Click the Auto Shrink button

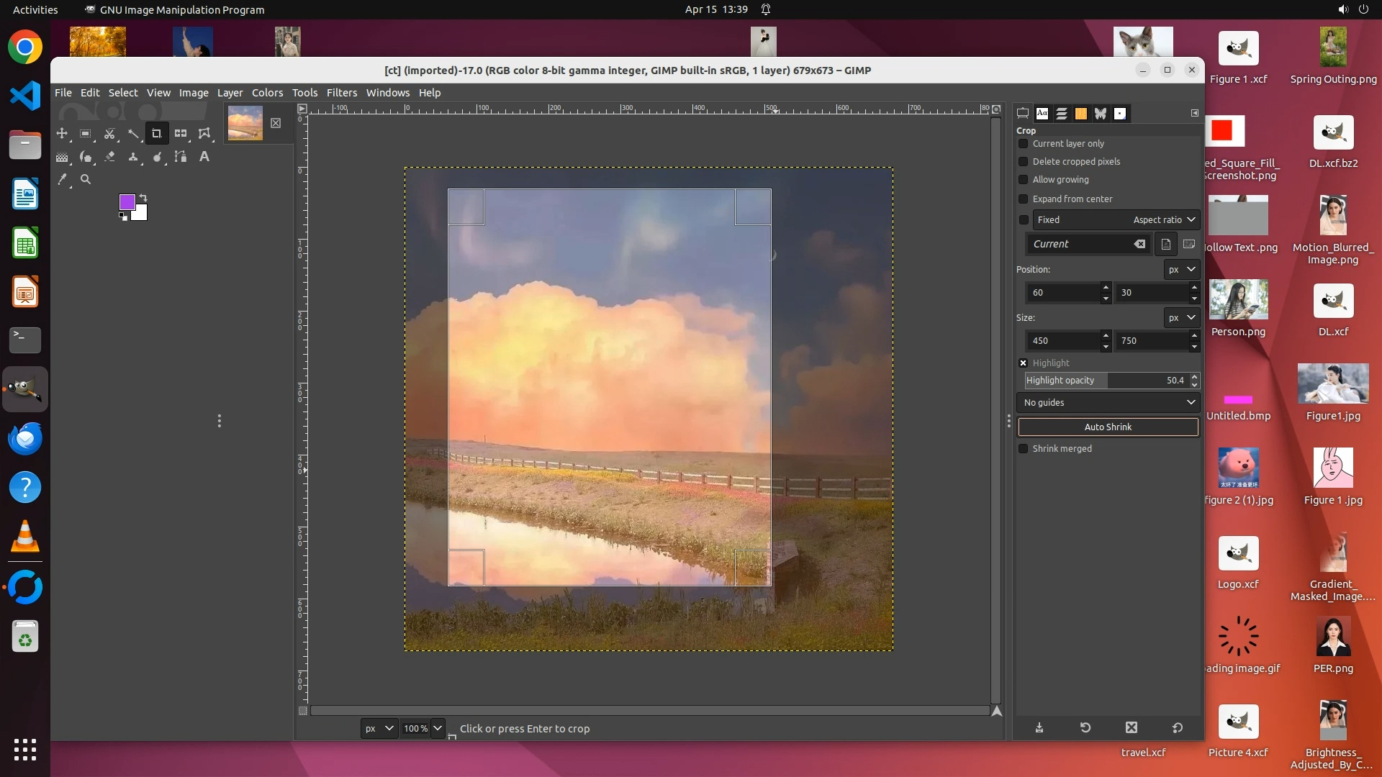(x=1108, y=427)
